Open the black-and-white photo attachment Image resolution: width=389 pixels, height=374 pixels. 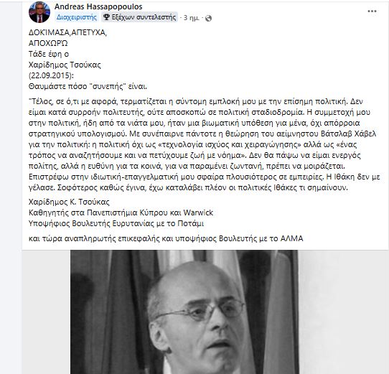(184, 312)
